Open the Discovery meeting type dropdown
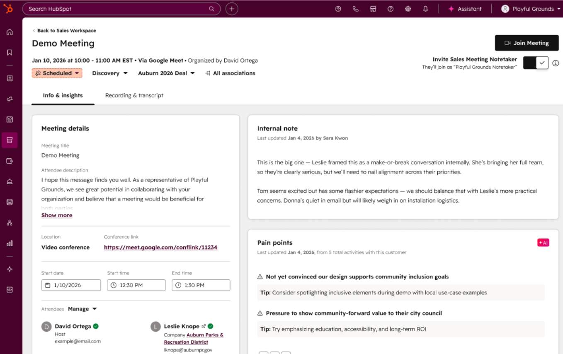563x354 pixels. click(110, 73)
